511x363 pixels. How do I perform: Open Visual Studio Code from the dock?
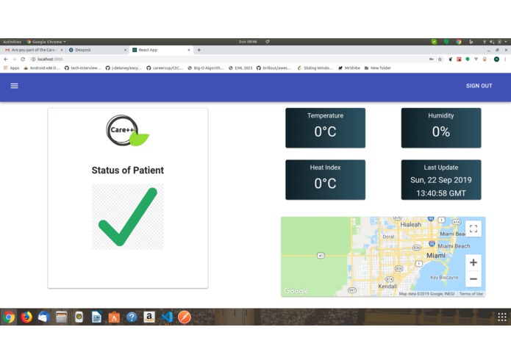[167, 317]
